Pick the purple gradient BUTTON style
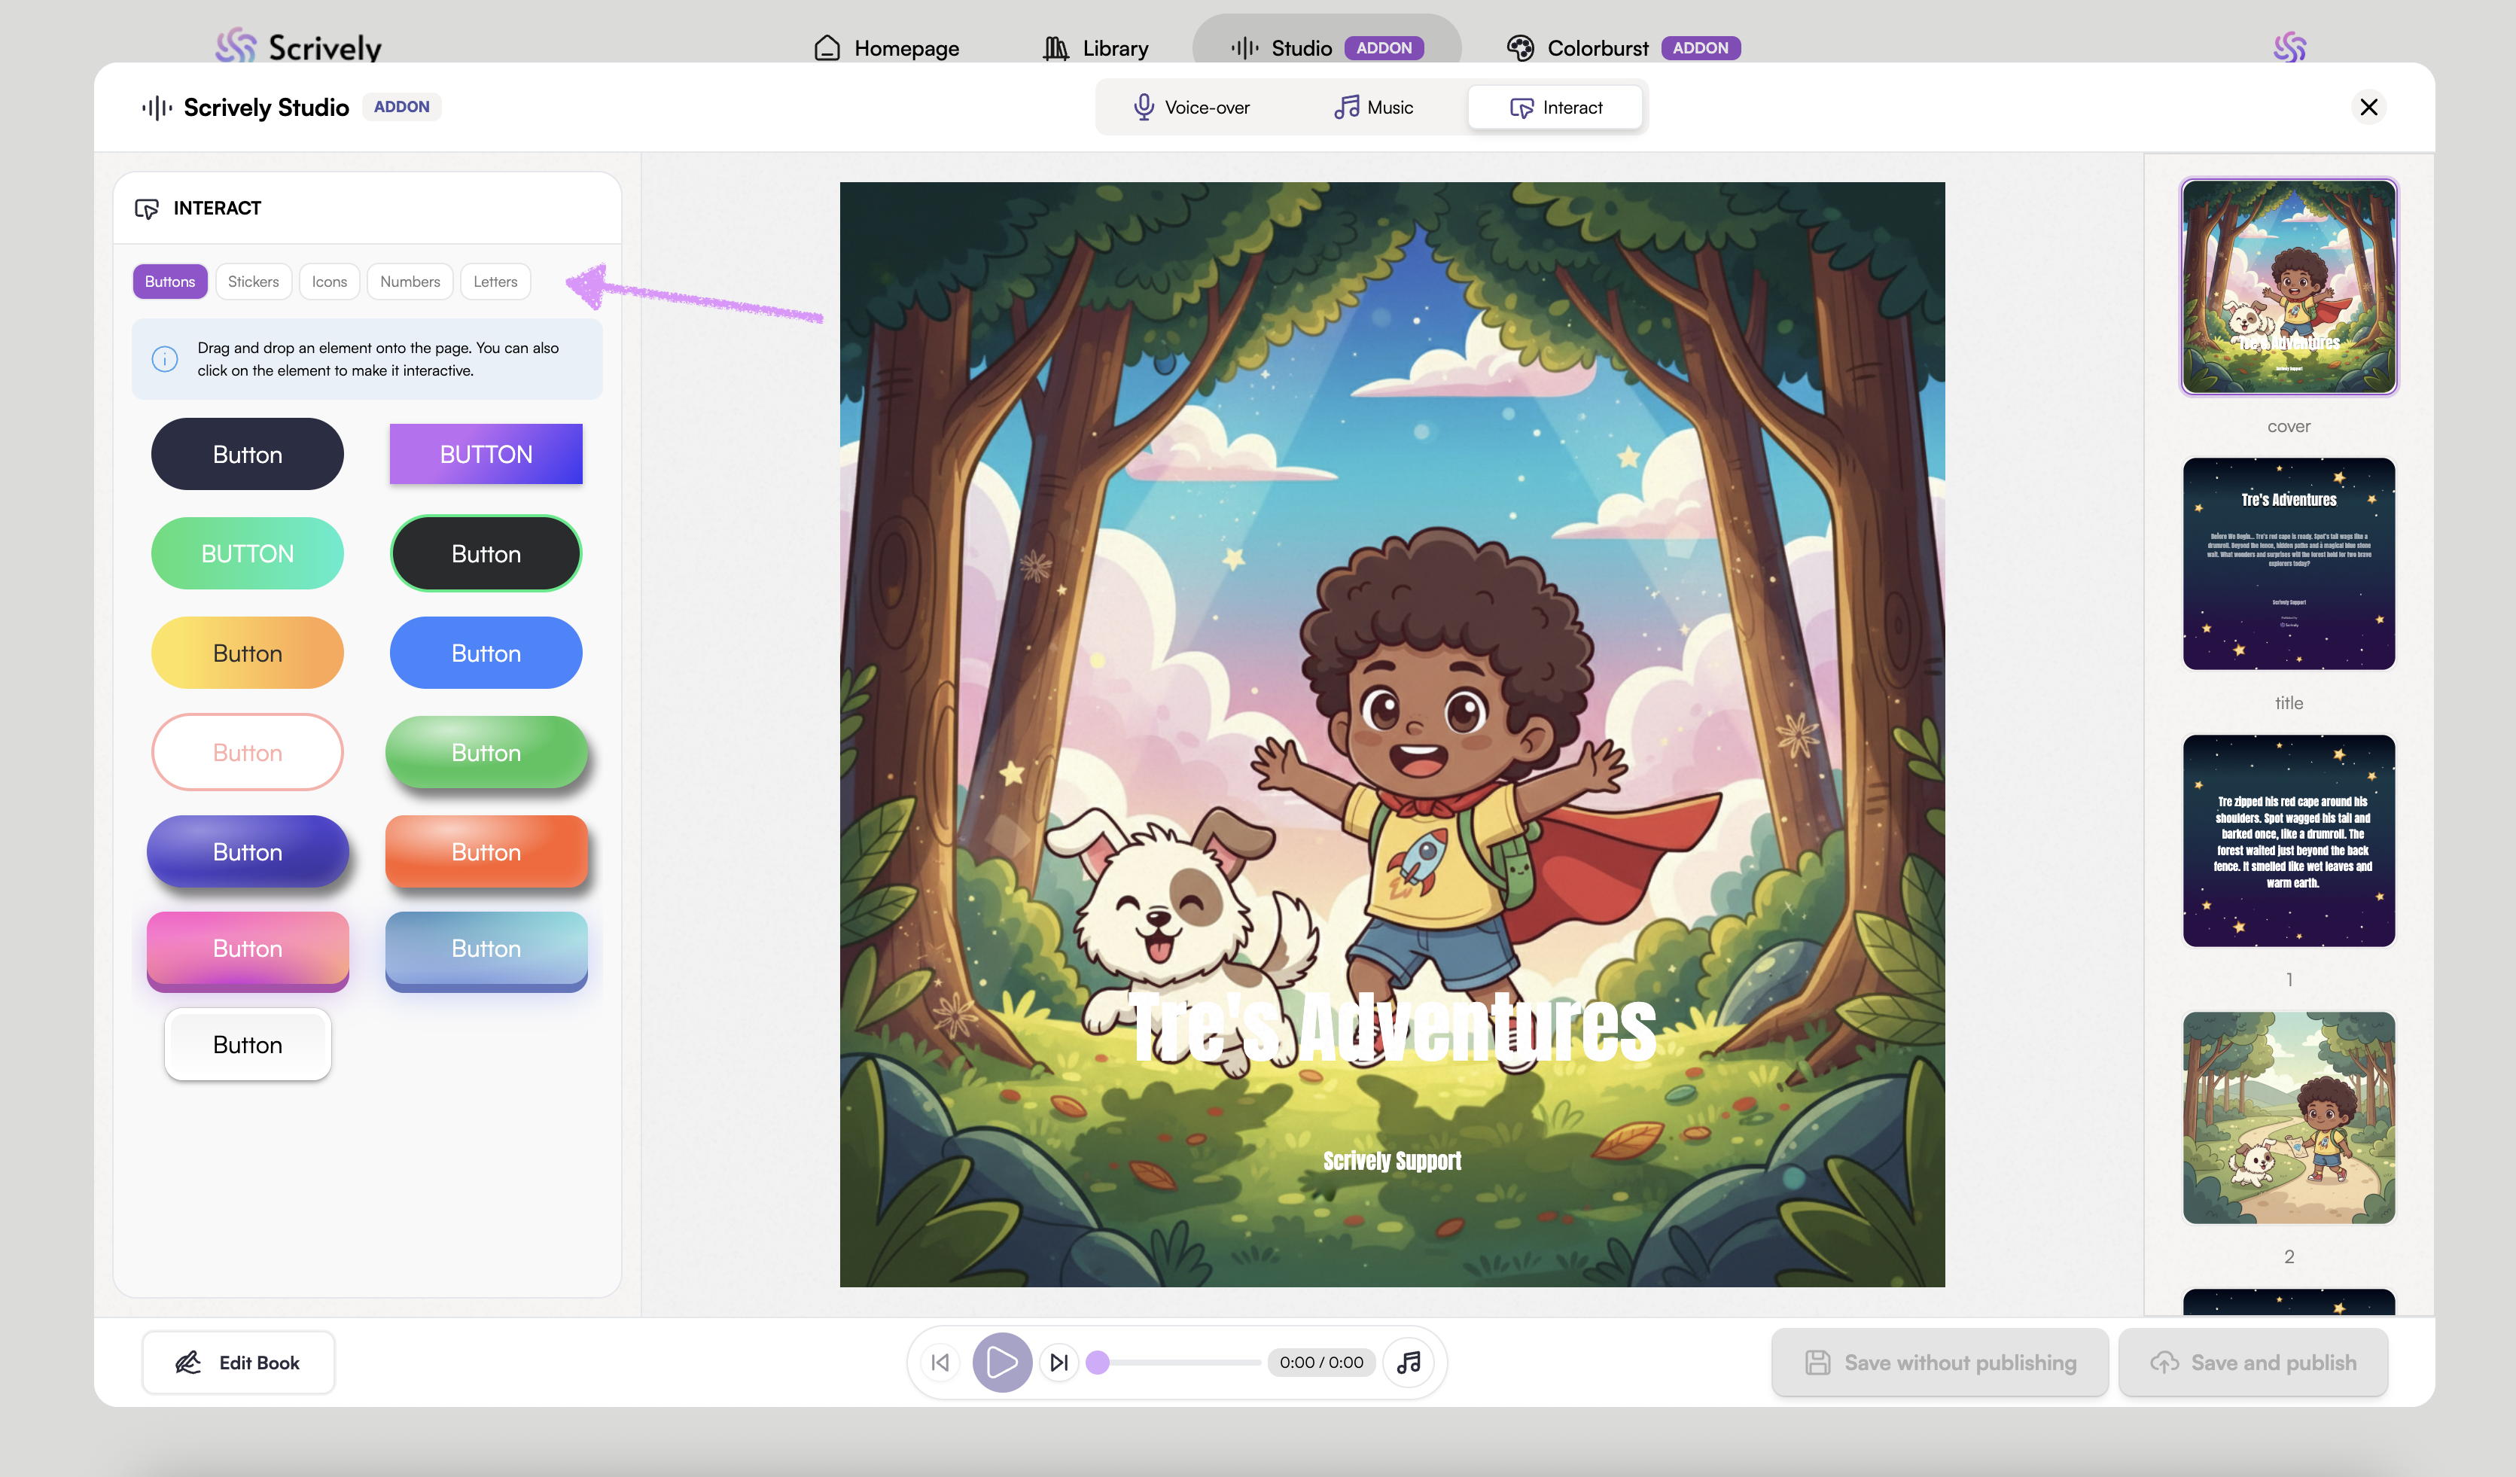Image resolution: width=2516 pixels, height=1477 pixels. click(486, 455)
